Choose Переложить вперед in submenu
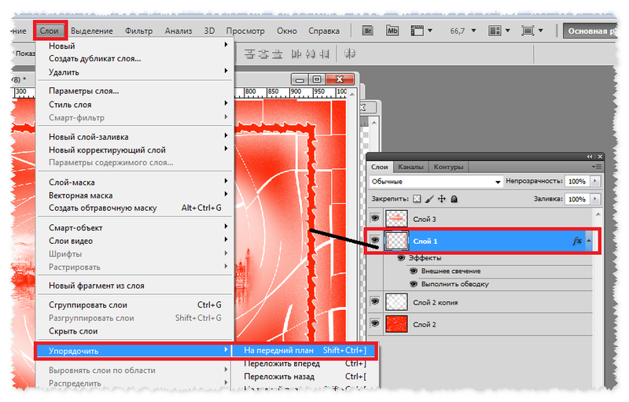629x402 pixels. [305, 363]
